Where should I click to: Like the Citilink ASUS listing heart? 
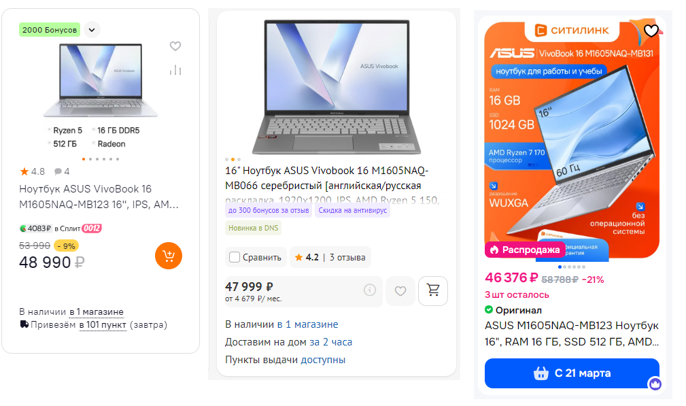(651, 31)
